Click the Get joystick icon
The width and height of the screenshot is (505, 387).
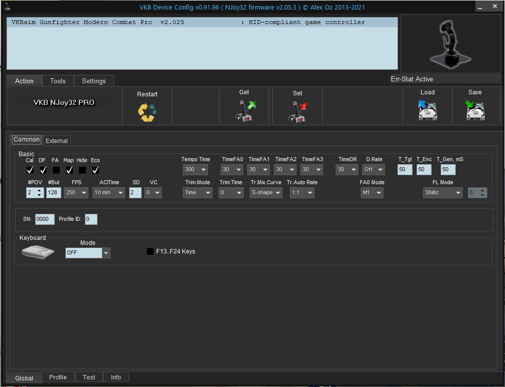[245, 110]
